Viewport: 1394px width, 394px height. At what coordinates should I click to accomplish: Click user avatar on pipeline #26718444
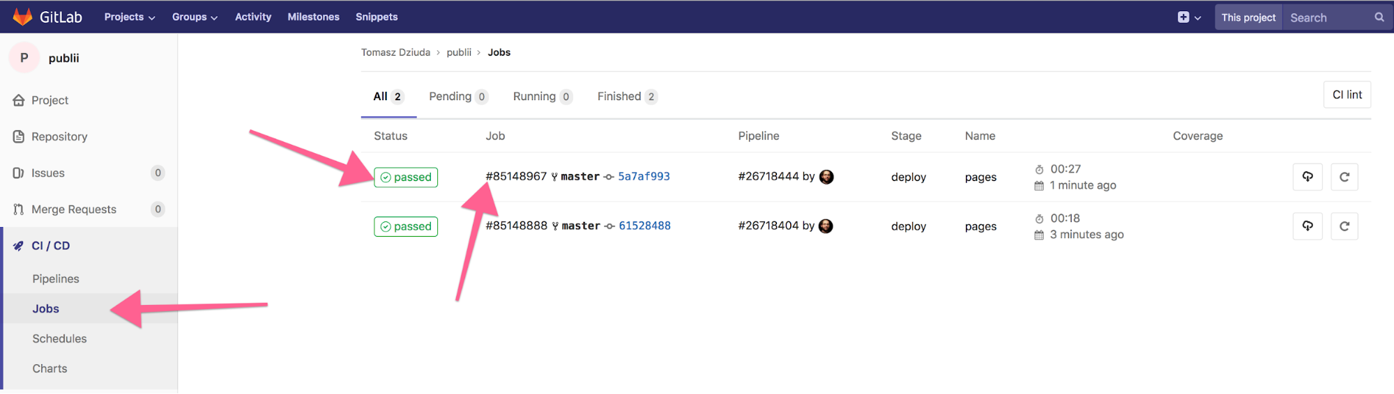coord(826,177)
